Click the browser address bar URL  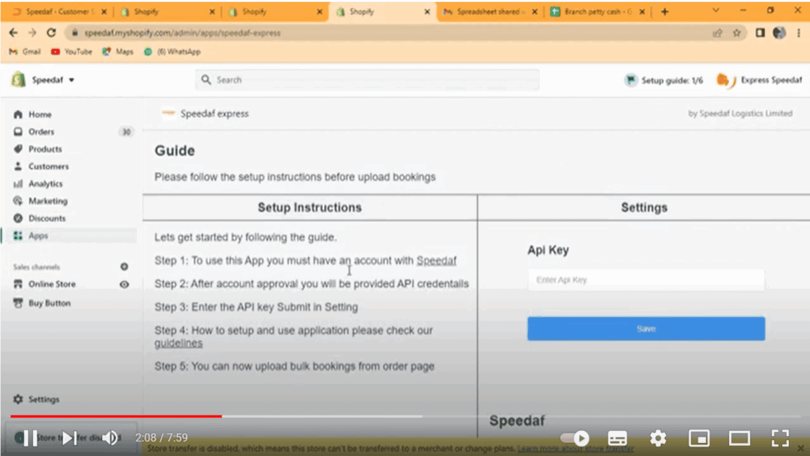(182, 33)
